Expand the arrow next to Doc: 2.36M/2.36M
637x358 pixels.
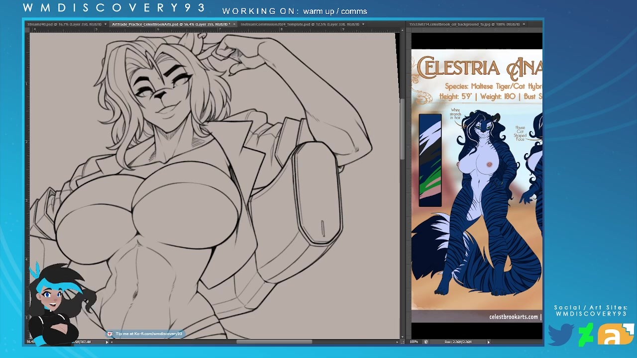488,342
